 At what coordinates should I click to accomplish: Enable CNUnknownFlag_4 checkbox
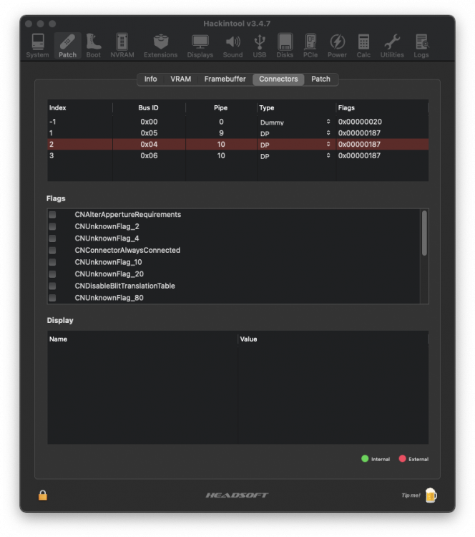(x=52, y=238)
